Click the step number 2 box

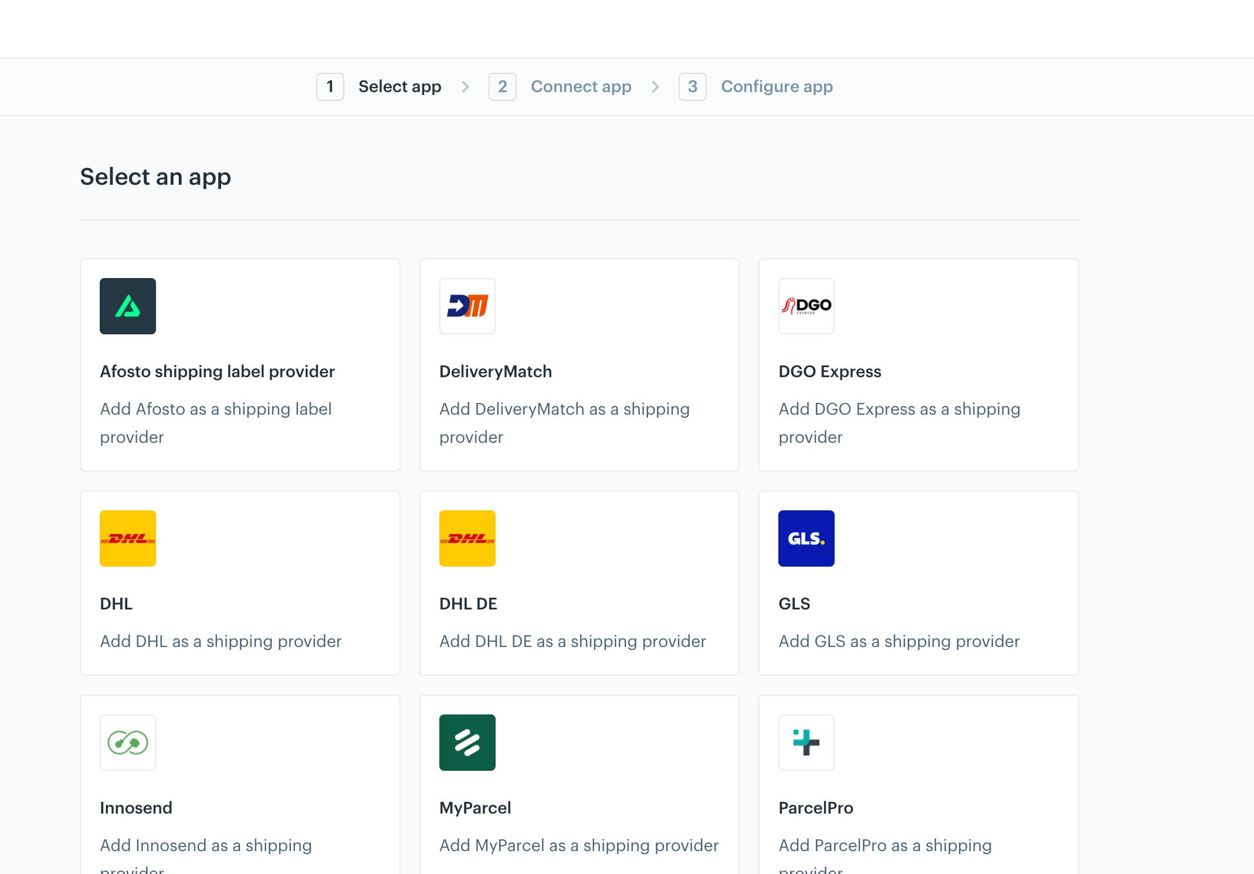click(503, 87)
